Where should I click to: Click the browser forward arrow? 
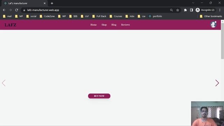coord(10,10)
